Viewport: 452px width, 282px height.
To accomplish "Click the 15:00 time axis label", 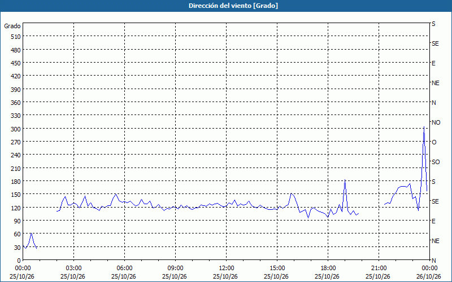I will pos(277,268).
